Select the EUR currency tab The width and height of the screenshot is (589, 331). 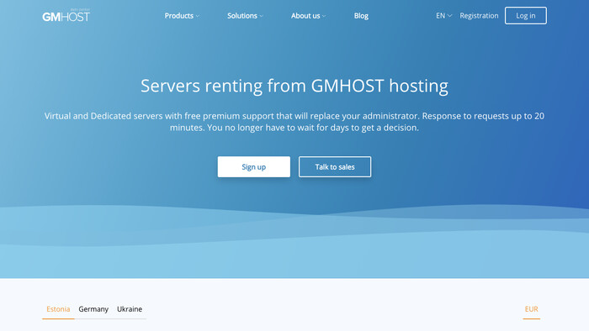[x=531, y=310]
